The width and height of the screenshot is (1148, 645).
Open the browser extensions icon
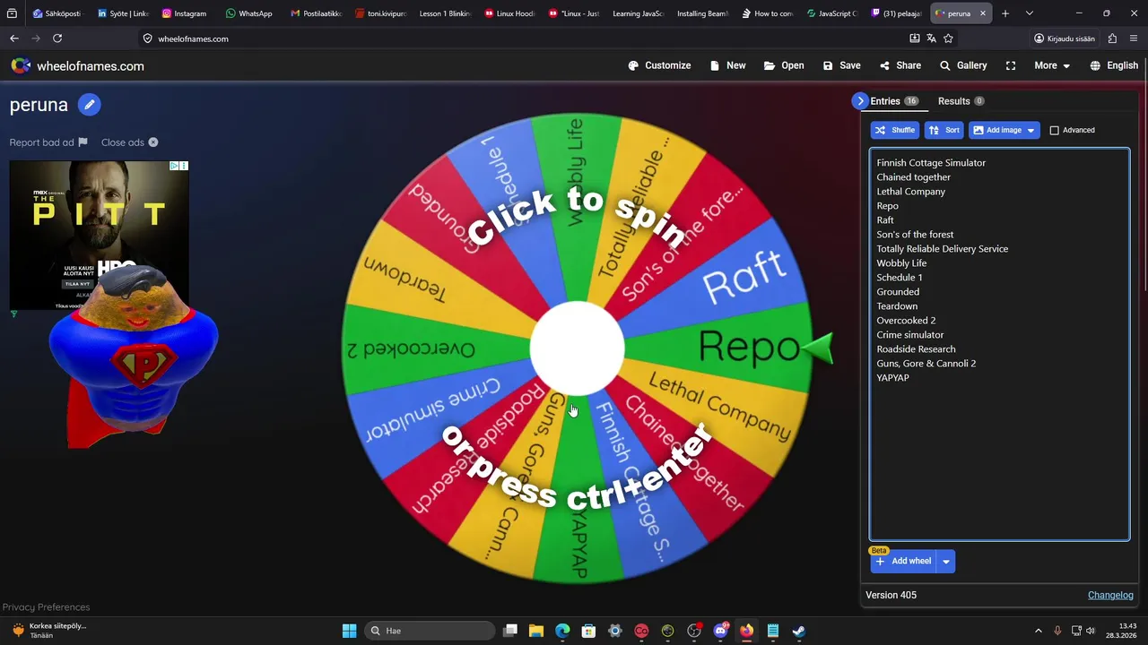point(1112,39)
